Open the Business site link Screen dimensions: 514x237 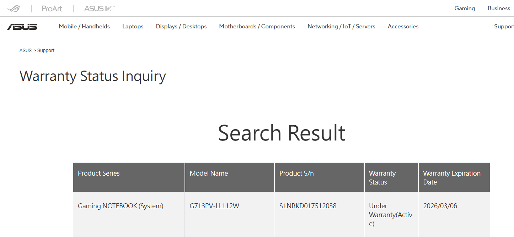(499, 9)
